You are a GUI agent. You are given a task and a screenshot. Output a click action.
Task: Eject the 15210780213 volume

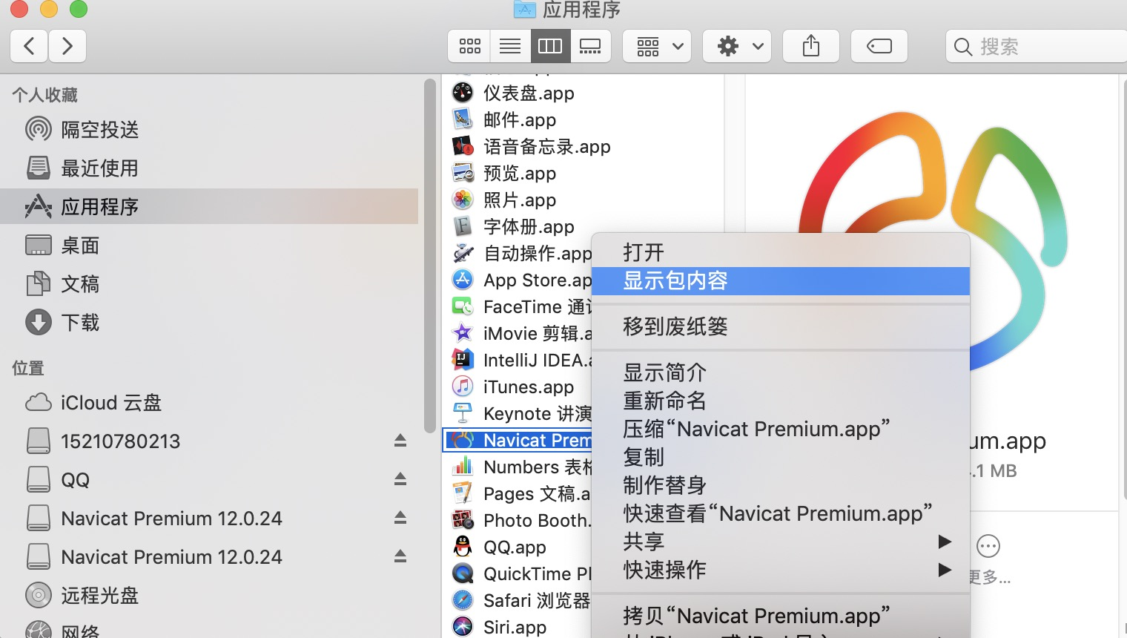[400, 441]
